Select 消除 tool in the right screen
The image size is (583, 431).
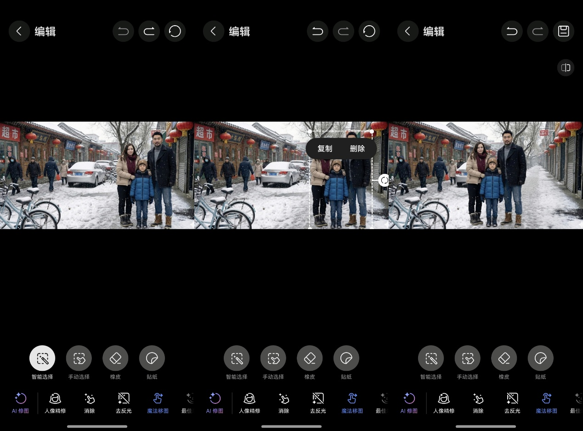coord(478,403)
